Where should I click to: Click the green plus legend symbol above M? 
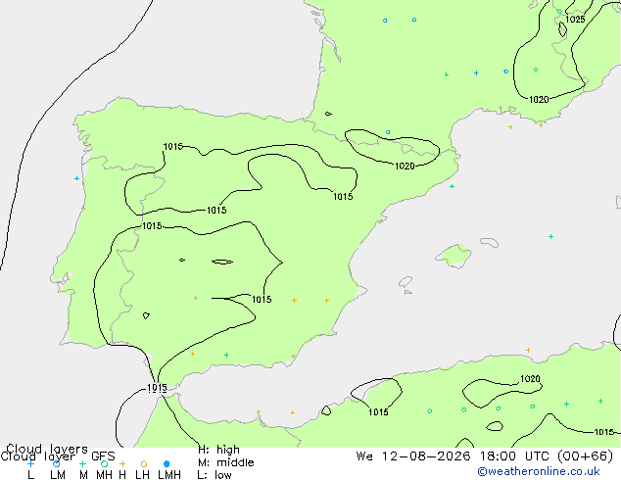point(82,463)
